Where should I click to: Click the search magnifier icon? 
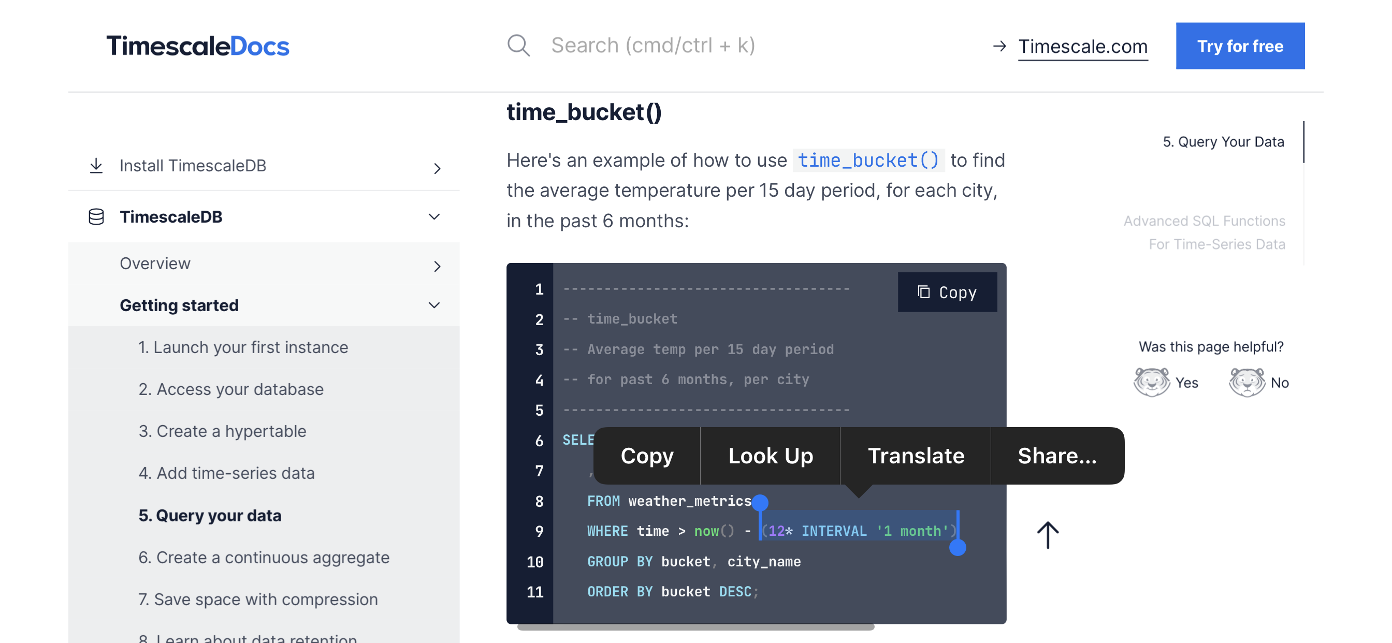(x=518, y=46)
